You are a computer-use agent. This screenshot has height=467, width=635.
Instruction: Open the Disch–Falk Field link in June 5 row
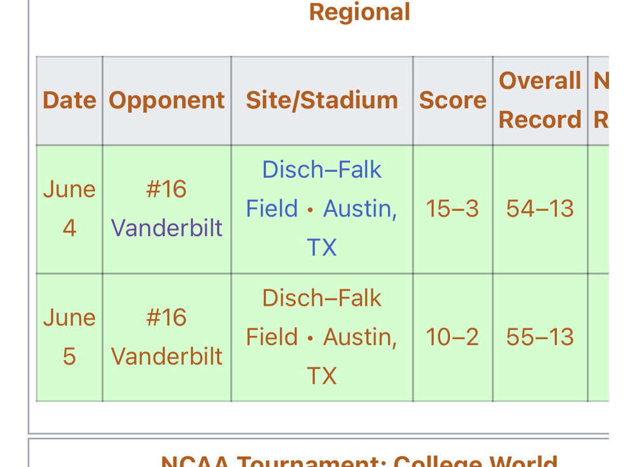[x=321, y=298]
